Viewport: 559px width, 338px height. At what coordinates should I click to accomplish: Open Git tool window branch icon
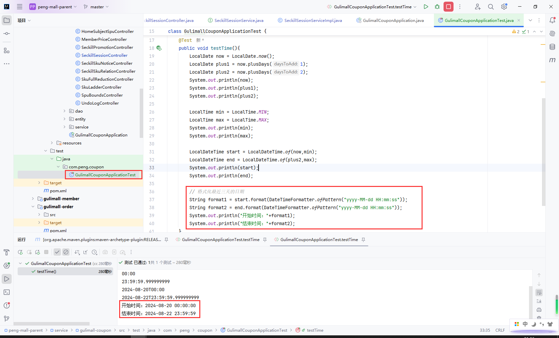tap(7, 319)
